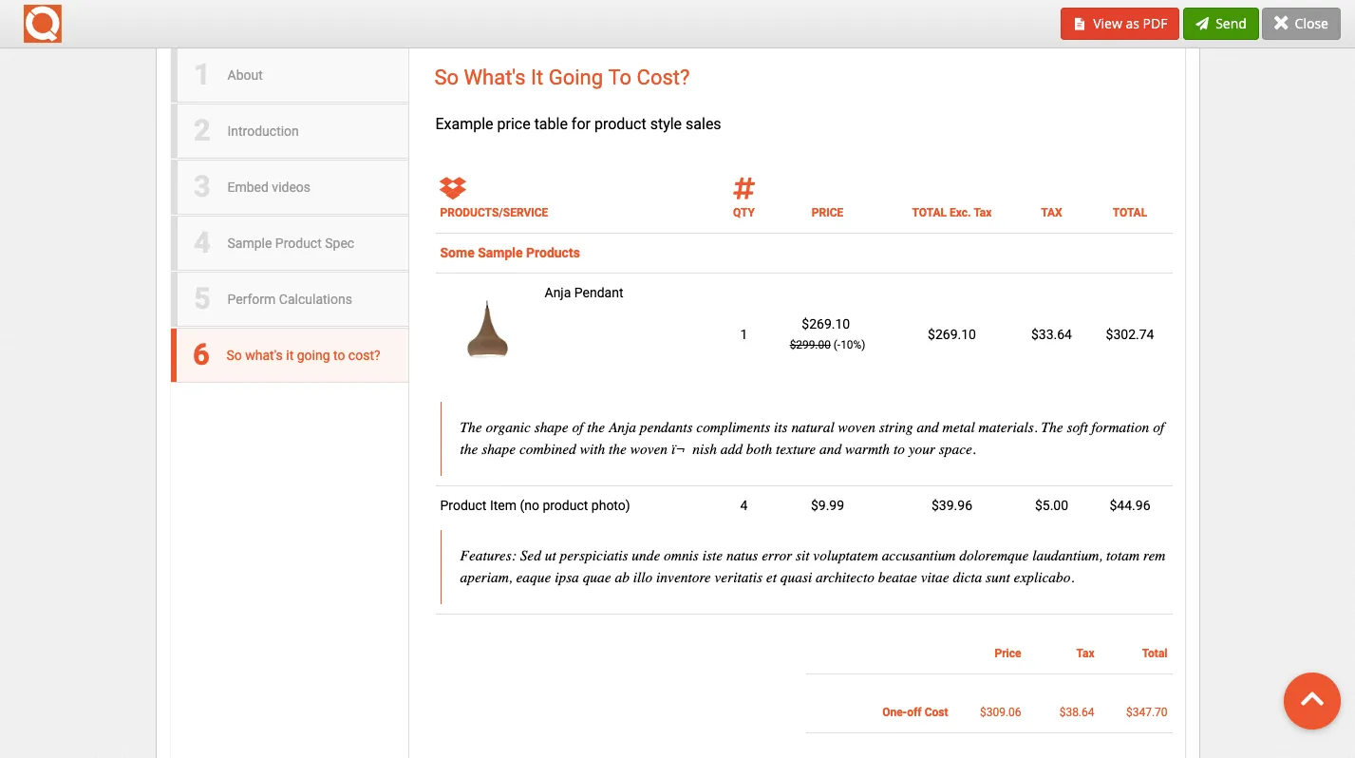This screenshot has height=758, width=1355.
Task: Open the Sample Product Spec section
Action: 290,243
